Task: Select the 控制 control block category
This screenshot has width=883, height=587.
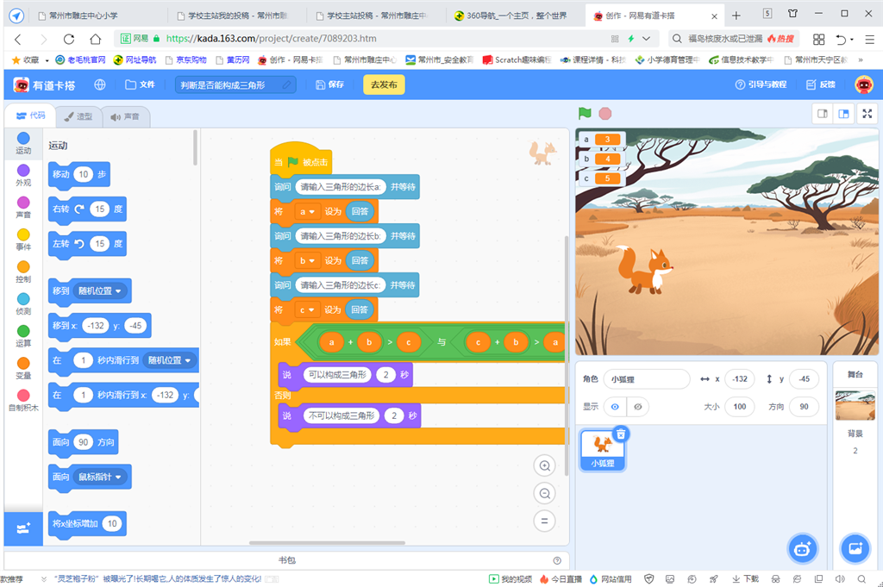Action: (x=23, y=272)
